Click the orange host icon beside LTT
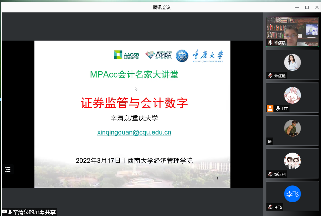 (x=270, y=108)
